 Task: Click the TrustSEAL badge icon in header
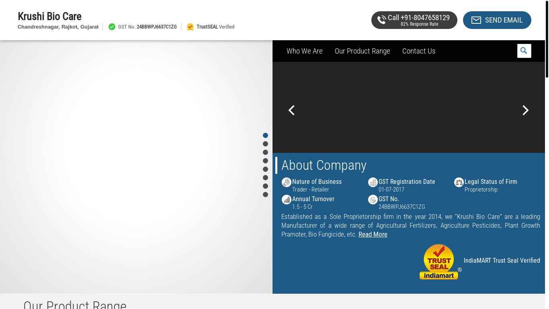click(x=190, y=27)
